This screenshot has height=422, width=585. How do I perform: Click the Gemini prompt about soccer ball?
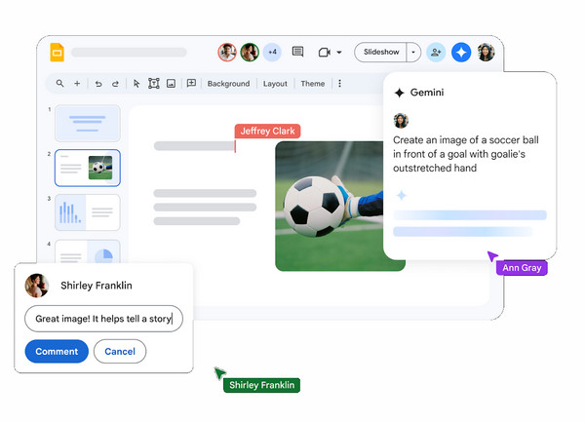click(466, 154)
